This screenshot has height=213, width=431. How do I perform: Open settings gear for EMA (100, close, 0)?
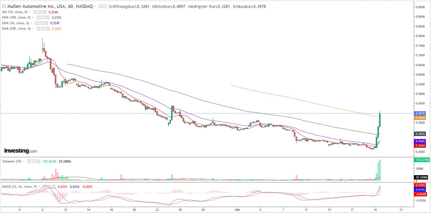(x=43, y=17)
